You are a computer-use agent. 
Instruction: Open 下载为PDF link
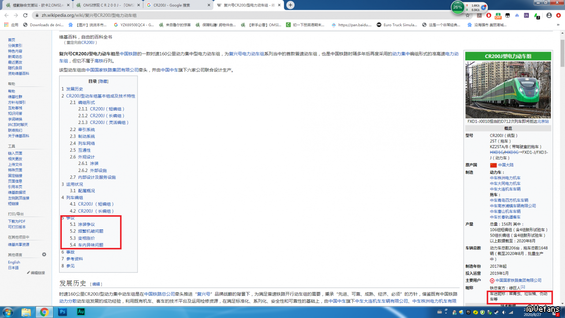click(17, 221)
